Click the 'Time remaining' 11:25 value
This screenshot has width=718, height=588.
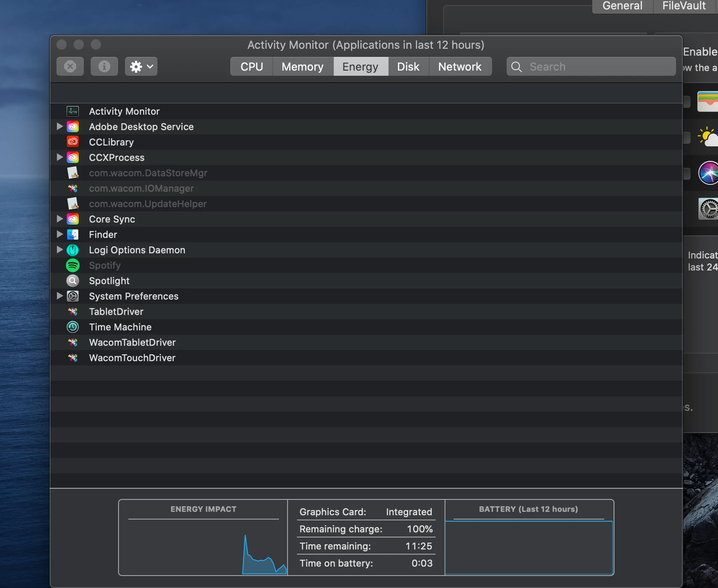[x=419, y=546]
